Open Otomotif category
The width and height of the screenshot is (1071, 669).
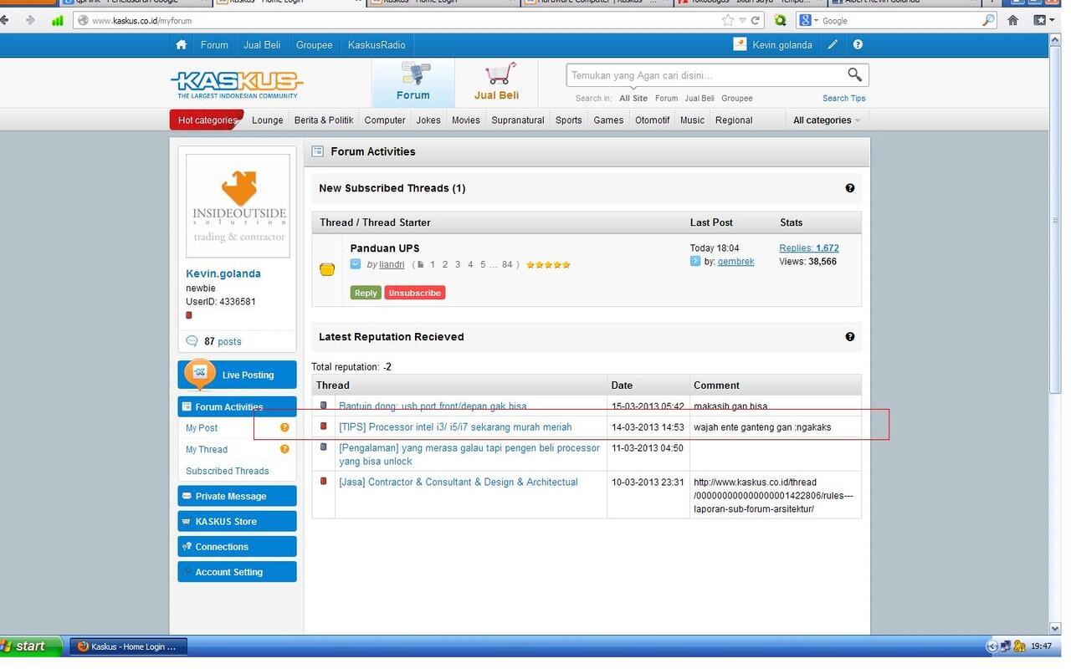653,120
